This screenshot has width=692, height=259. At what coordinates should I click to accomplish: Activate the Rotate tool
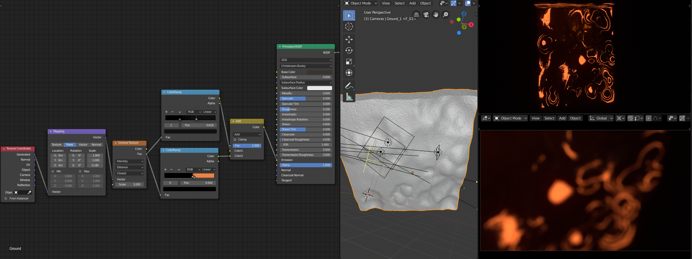point(349,50)
